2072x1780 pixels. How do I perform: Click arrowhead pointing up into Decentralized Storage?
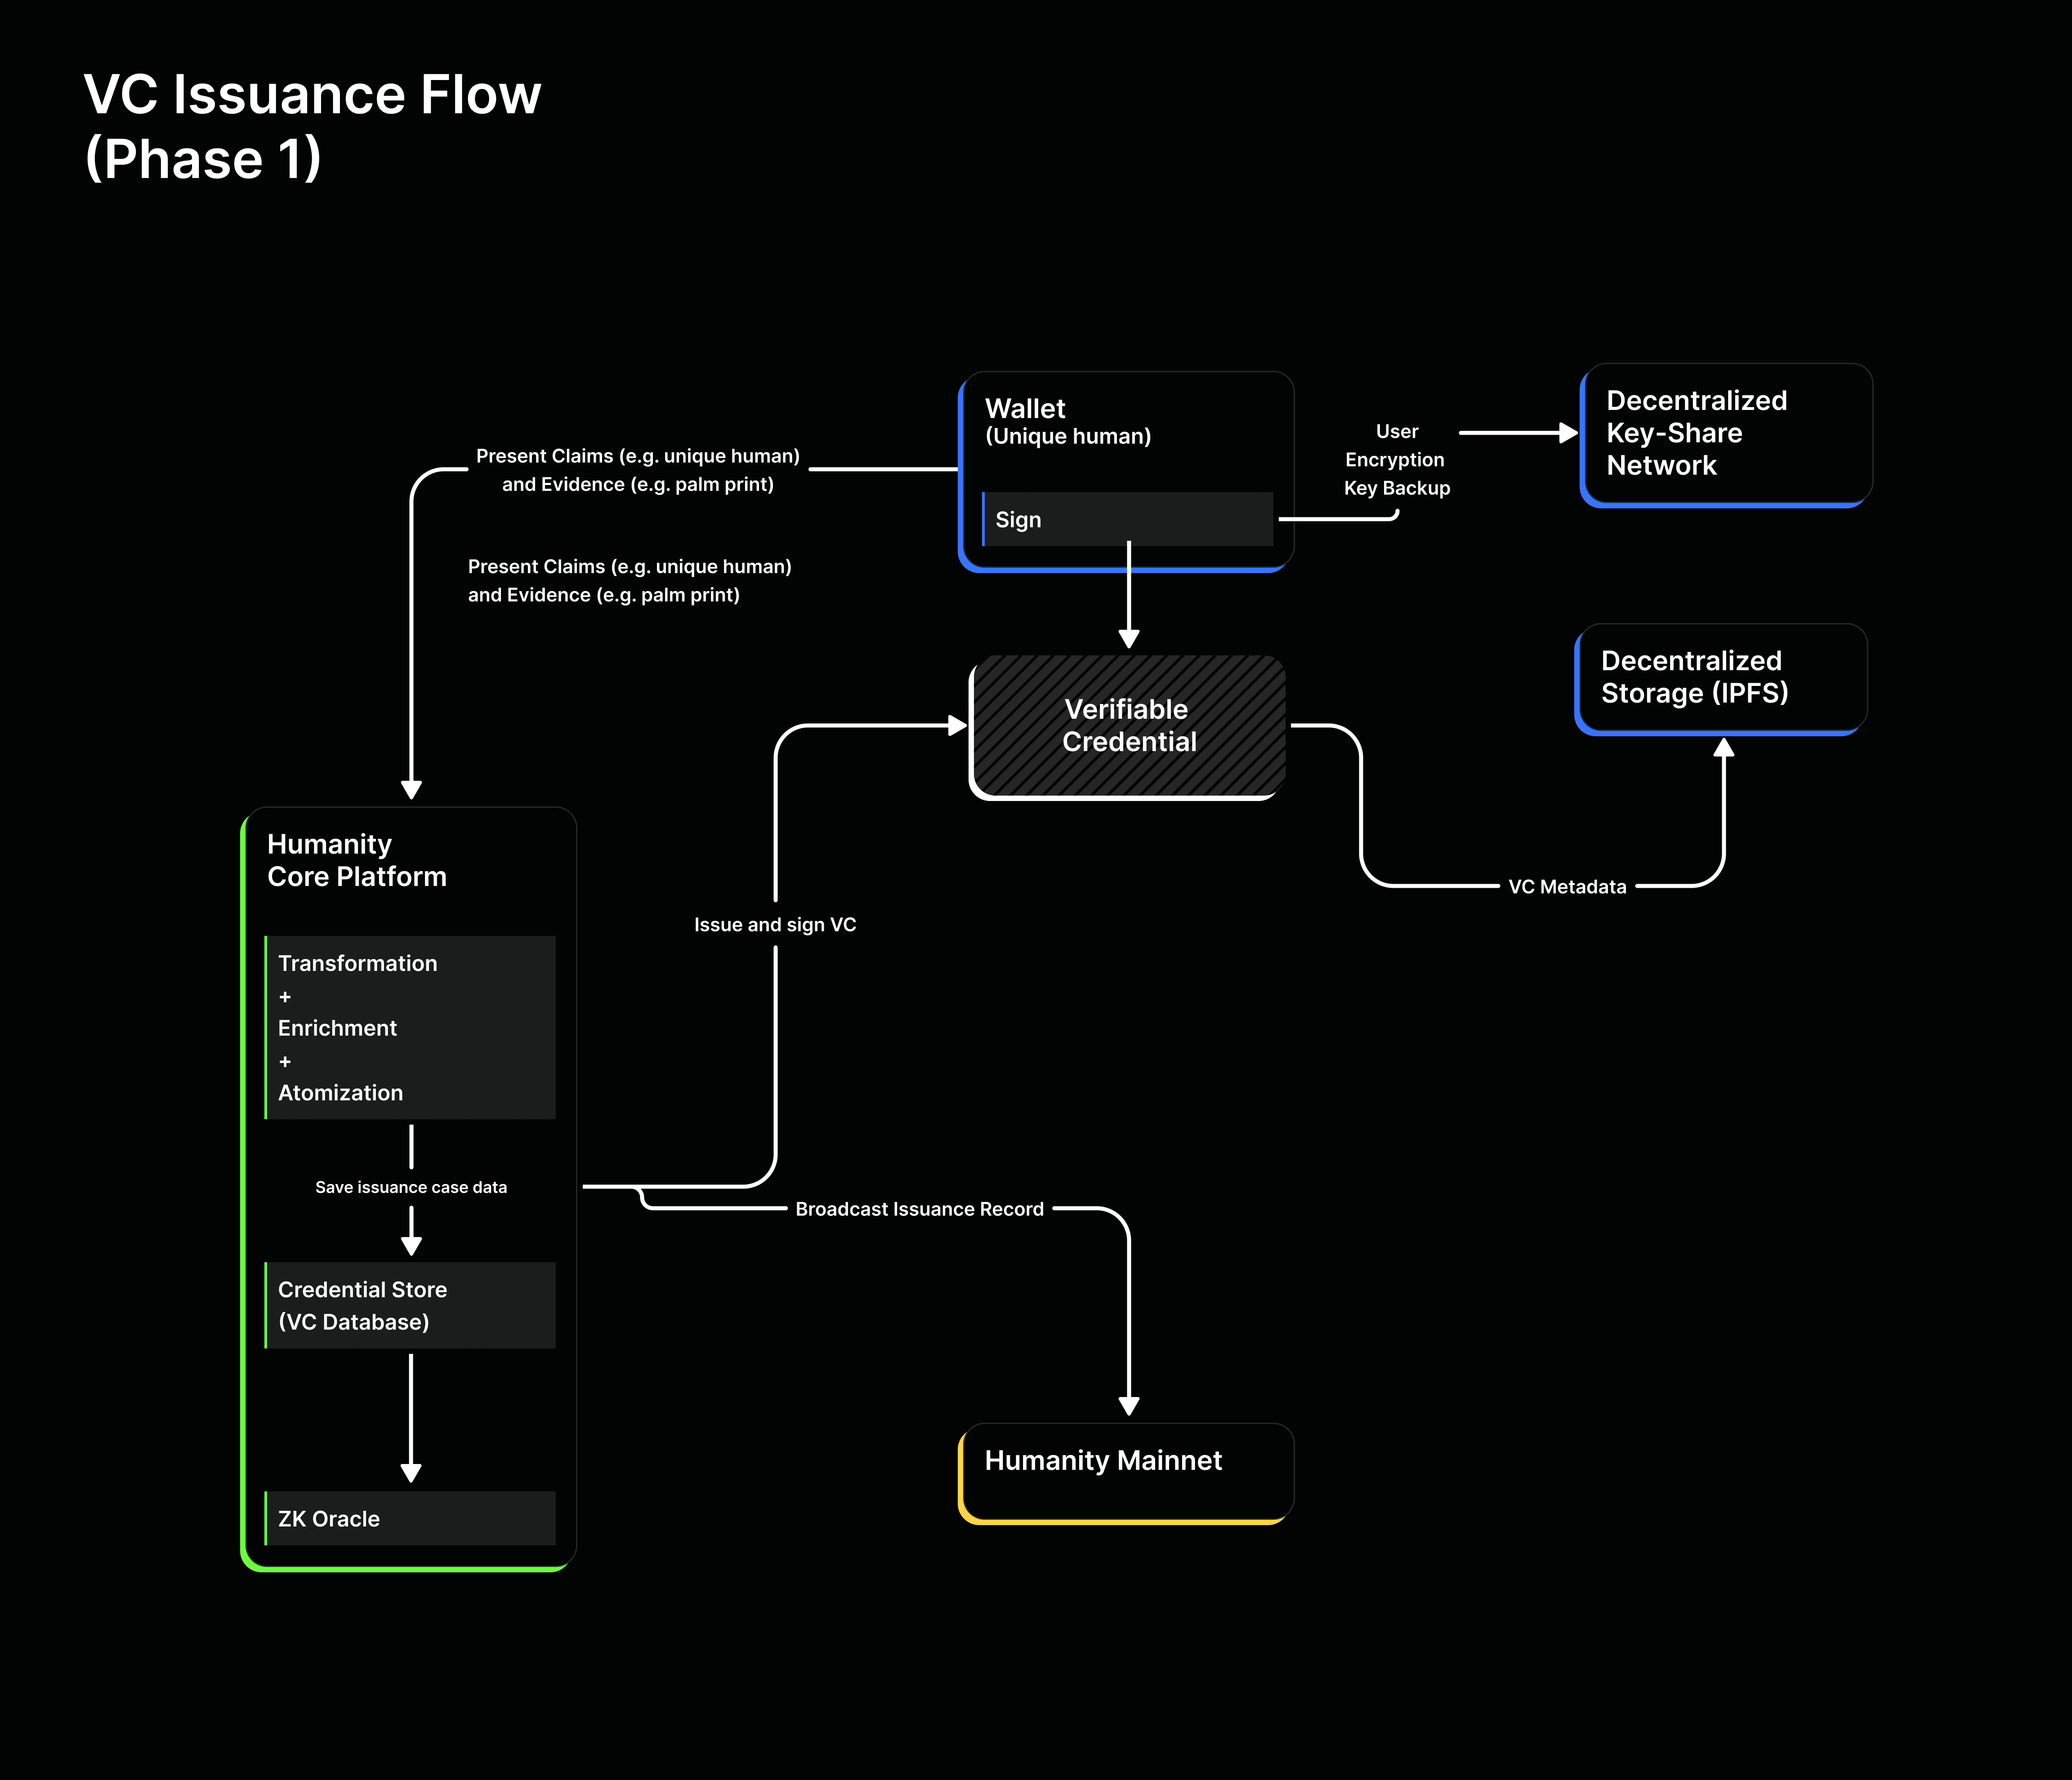point(1723,748)
